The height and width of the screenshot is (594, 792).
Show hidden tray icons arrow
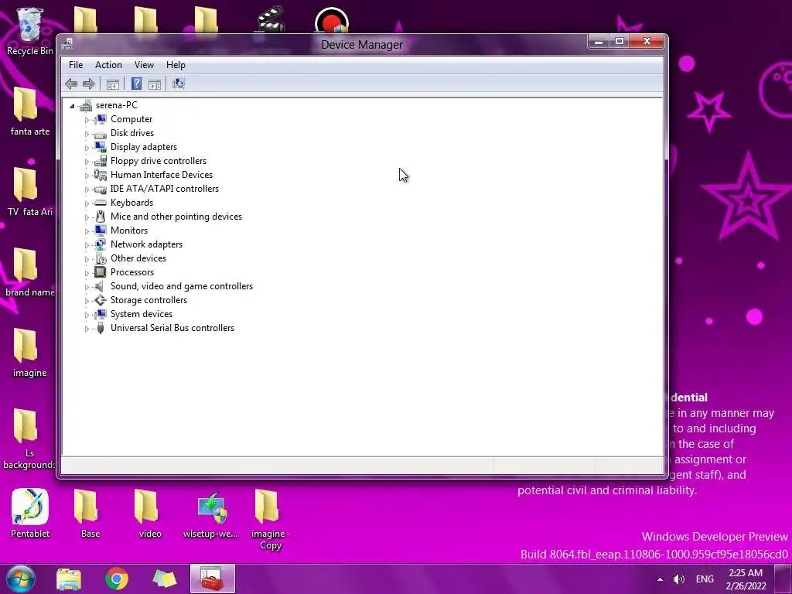coord(660,579)
